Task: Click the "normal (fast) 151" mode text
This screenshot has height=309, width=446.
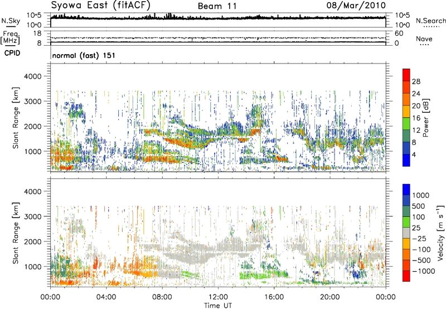Action: [84, 55]
